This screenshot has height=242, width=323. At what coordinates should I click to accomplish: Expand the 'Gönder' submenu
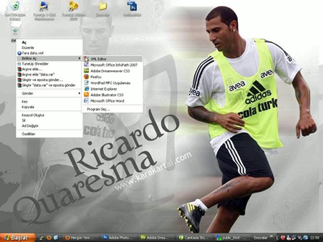[x=49, y=93]
